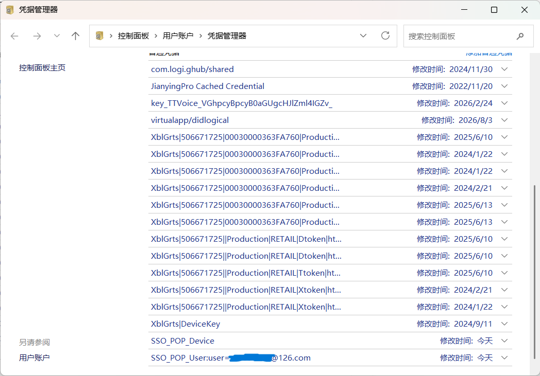
Task: Expand the SSO_POP_User 126.com chevron
Action: [504, 358]
